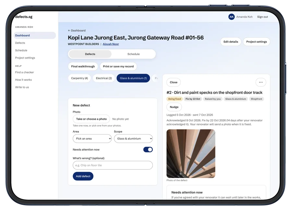Open Defects in the sidebar
Screen dimensions: 291x211
point(20,43)
